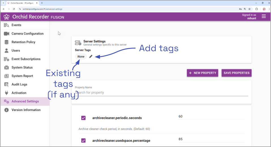Click the Orchid Recorder flower logo
Image resolution: width=271 pixels, height=147 pixels.
coord(7,17)
